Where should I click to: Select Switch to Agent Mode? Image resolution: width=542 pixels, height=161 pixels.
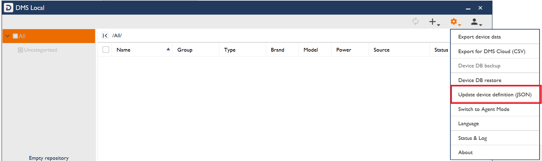pos(484,109)
